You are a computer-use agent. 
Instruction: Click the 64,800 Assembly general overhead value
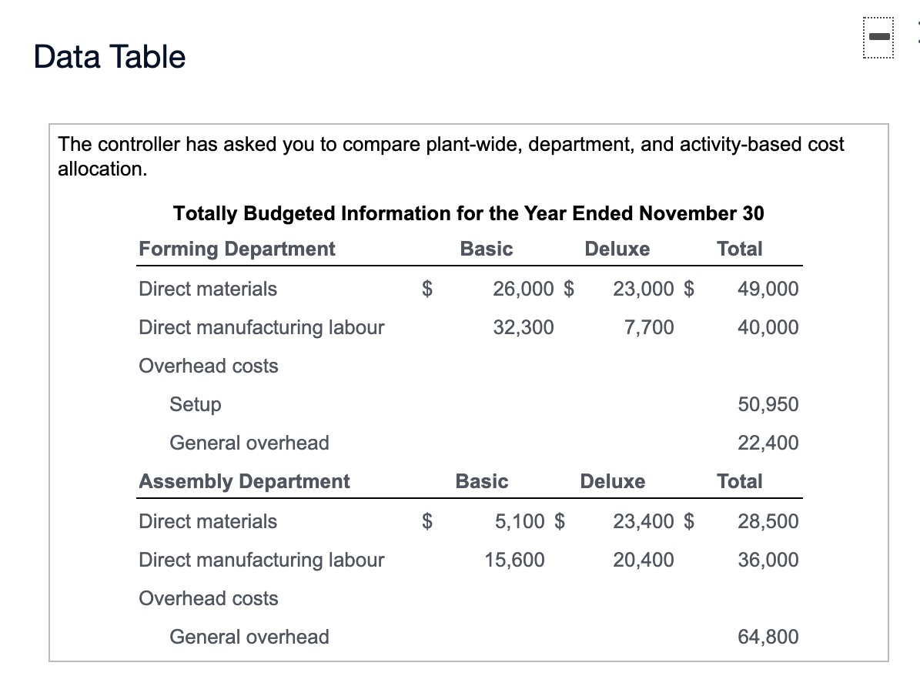(768, 637)
